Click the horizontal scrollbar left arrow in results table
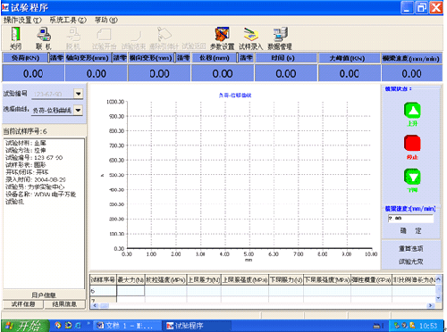Image resolution: width=447 pixels, height=332 pixels. pyautogui.click(x=95, y=305)
